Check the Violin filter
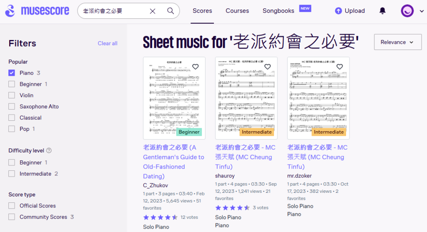Screen dimensions: 427x232 11,95
